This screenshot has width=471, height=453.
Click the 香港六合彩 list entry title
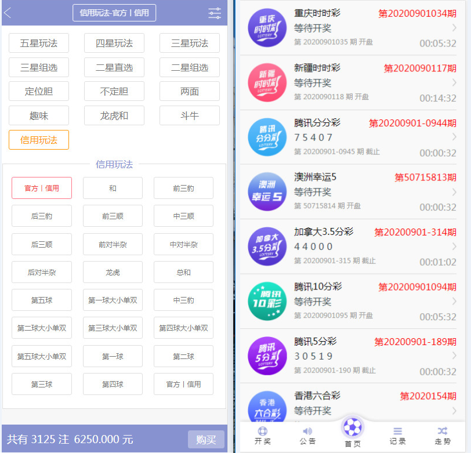pos(317,396)
